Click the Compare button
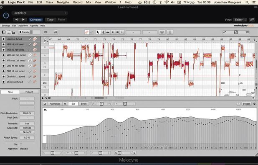Viewport: 258px width, 165px height. point(36,20)
